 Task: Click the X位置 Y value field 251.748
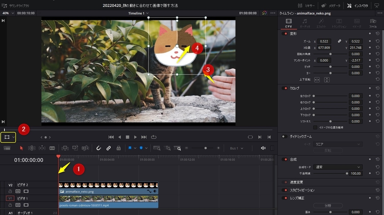[x=356, y=48]
